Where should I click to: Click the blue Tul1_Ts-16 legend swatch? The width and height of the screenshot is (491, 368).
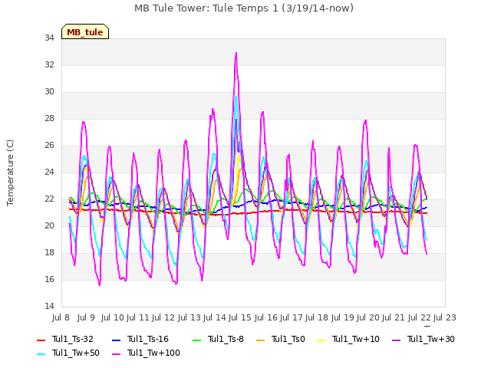(x=116, y=340)
